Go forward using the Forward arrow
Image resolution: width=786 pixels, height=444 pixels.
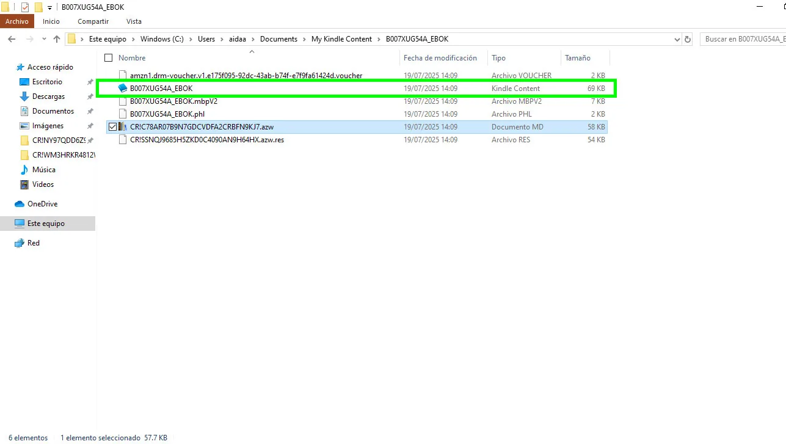(30, 39)
